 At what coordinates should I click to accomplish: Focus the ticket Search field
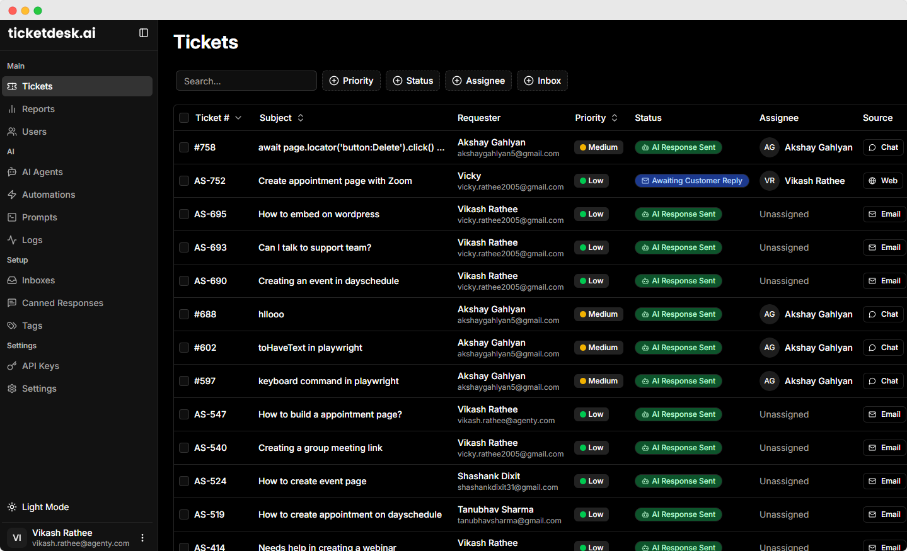(246, 81)
